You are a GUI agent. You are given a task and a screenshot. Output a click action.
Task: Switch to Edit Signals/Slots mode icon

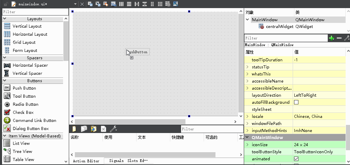pyautogui.click(x=98, y=4)
